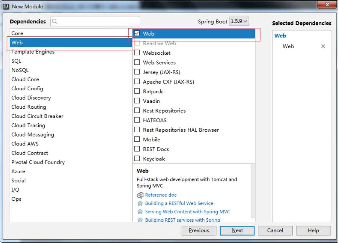Click Web entry in Selected Dependencies
The height and width of the screenshot is (243, 339).
(x=288, y=46)
